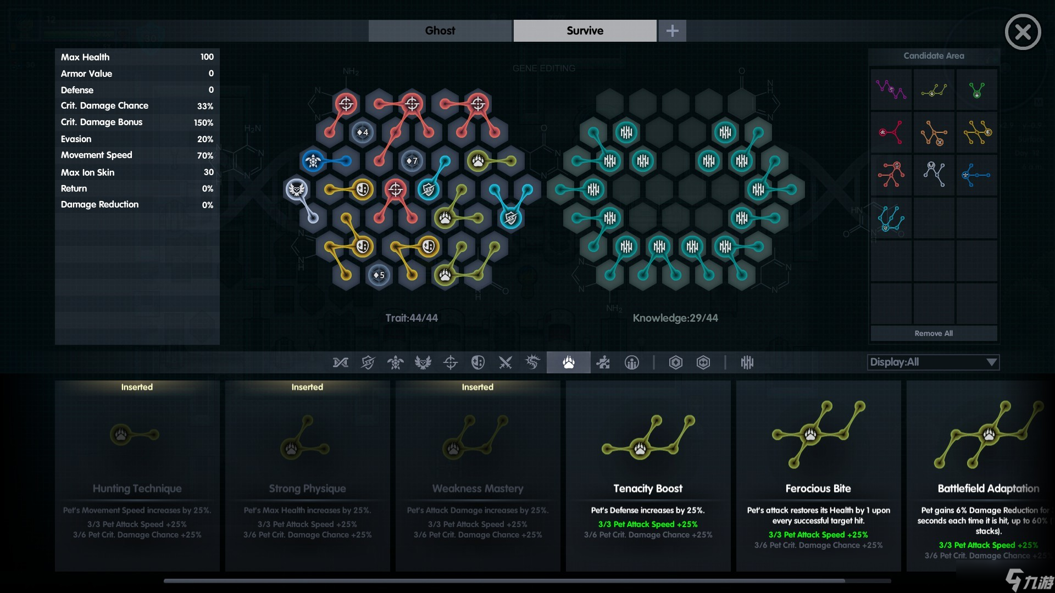Click the Remove All button
Viewport: 1055px width, 593px height.
pyautogui.click(x=933, y=333)
